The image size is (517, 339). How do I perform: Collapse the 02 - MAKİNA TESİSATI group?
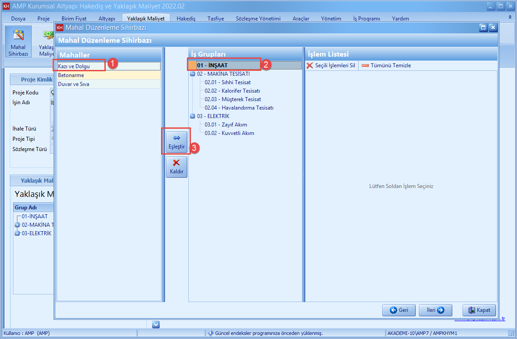click(192, 74)
